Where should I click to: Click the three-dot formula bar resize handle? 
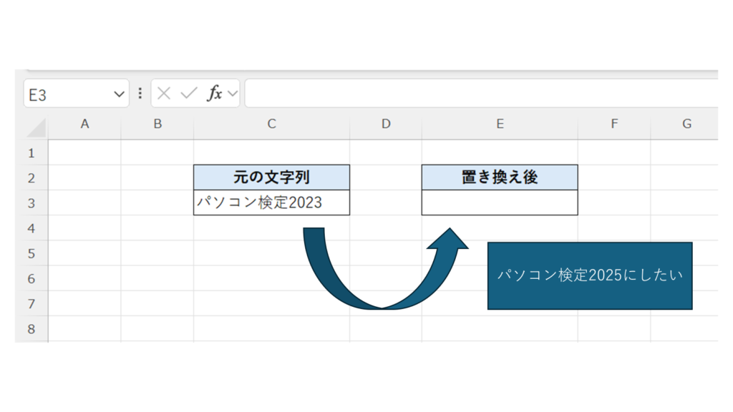point(140,94)
